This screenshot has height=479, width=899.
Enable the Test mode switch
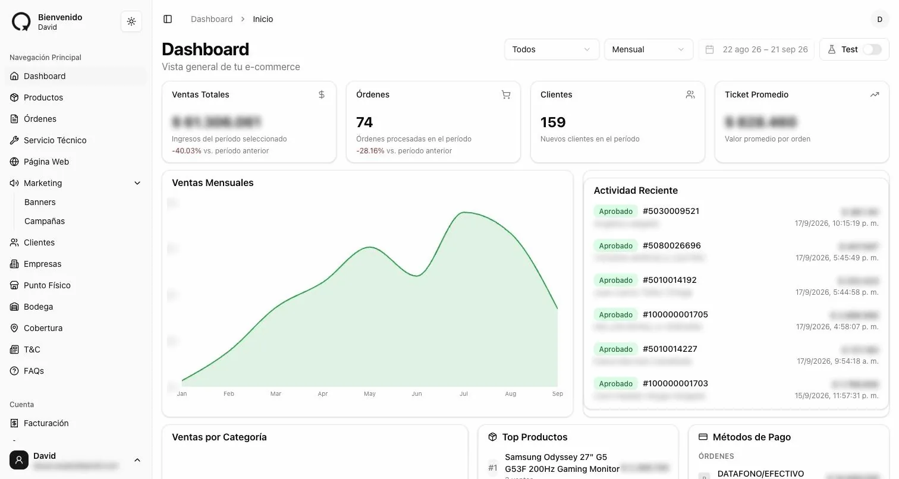click(872, 49)
